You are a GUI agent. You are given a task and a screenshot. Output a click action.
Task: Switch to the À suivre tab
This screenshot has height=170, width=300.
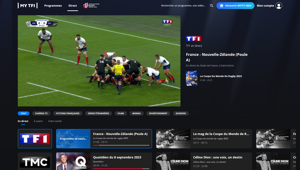pyautogui.click(x=38, y=121)
